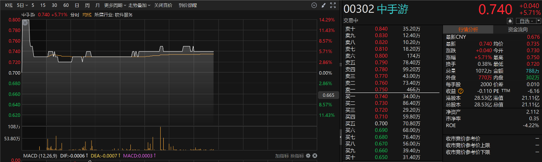Select the 30 minute period
542x162 pixels.
click(54, 5)
